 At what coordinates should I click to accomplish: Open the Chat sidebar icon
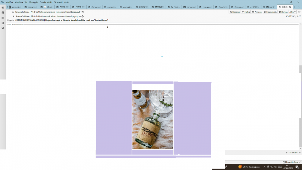coord(3,28)
